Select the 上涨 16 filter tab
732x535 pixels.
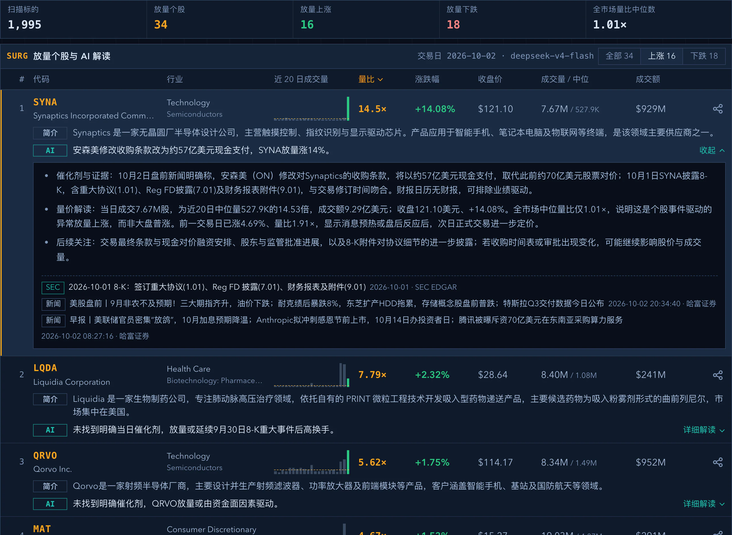(x=662, y=56)
